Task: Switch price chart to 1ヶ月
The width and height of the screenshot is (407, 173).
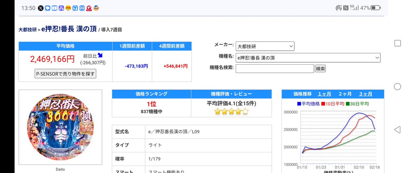Action: pyautogui.click(x=325, y=94)
